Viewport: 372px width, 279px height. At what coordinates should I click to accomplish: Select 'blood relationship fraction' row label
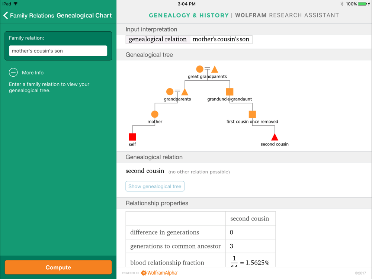(x=167, y=262)
